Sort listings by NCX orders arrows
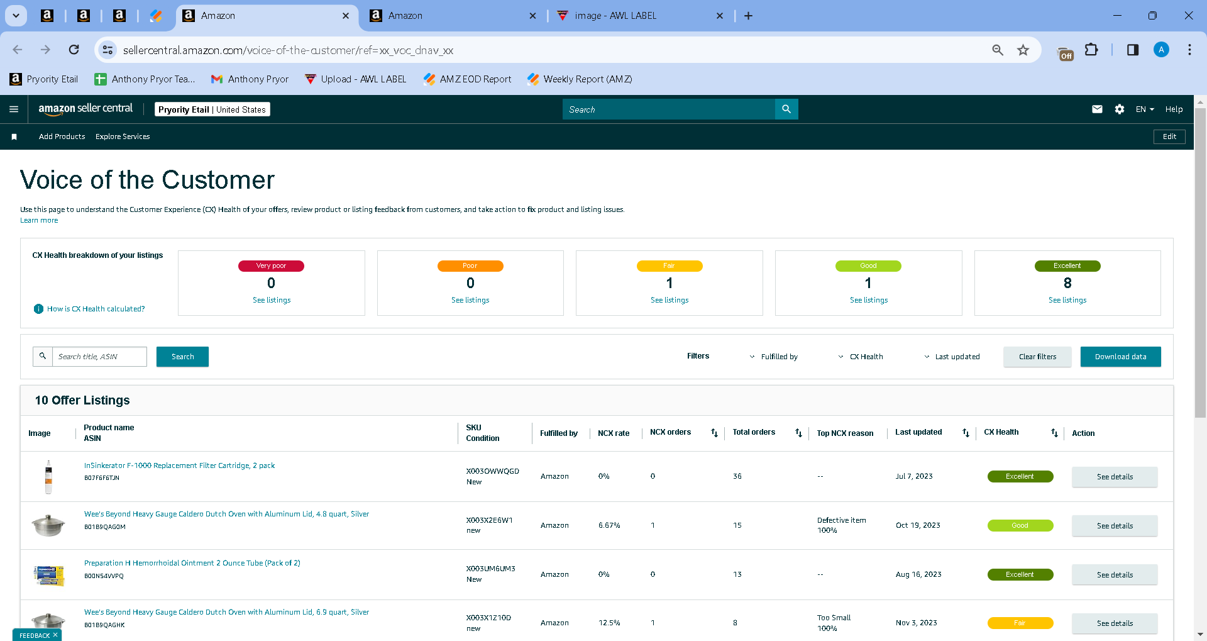This screenshot has width=1207, height=641. (x=714, y=433)
